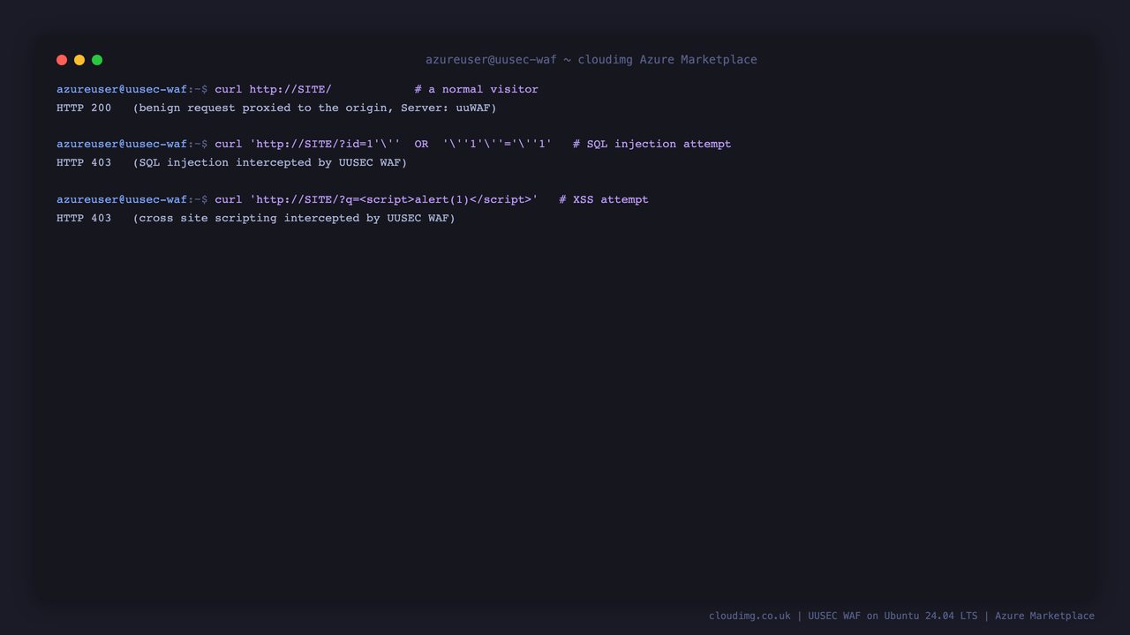The width and height of the screenshot is (1130, 635).
Task: Click the terminal title 'azureuser@uusec-waf ~ cloudimg Azure Marketplace'
Action: pos(591,60)
